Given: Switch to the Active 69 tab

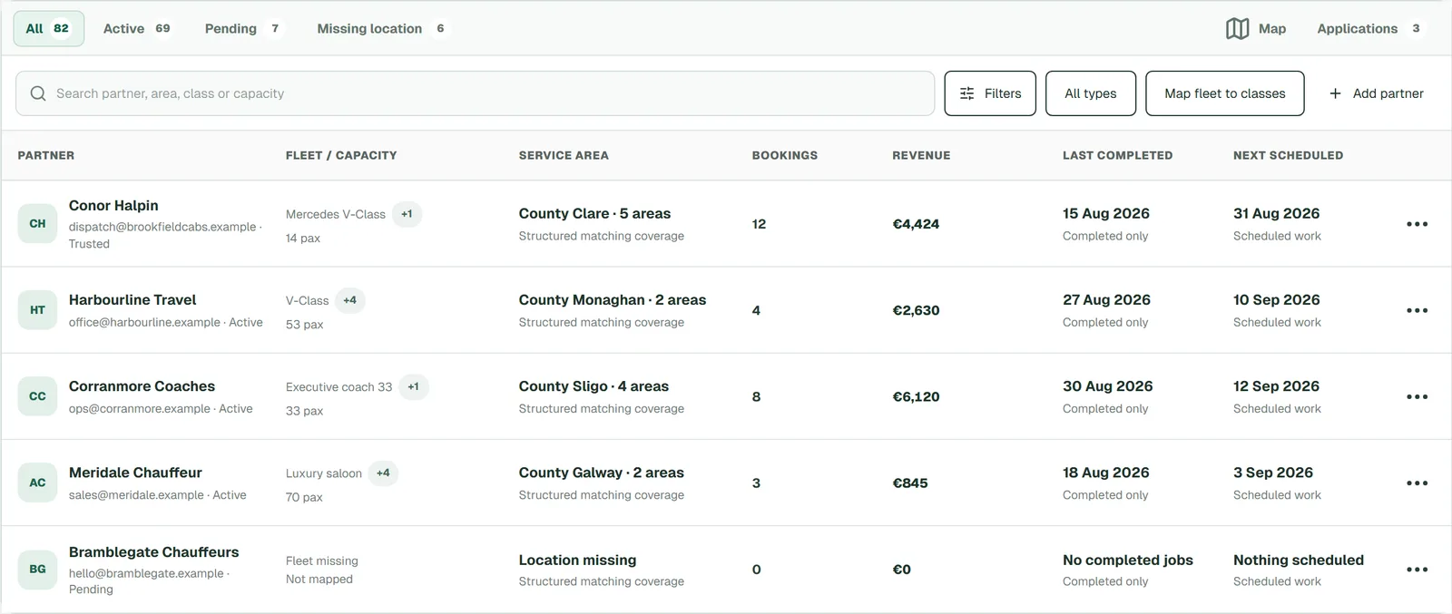Looking at the screenshot, I should [x=137, y=29].
